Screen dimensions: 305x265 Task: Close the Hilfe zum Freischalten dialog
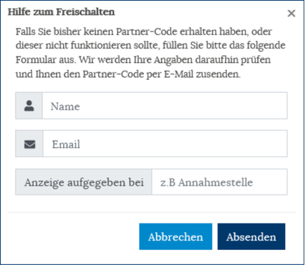point(291,14)
